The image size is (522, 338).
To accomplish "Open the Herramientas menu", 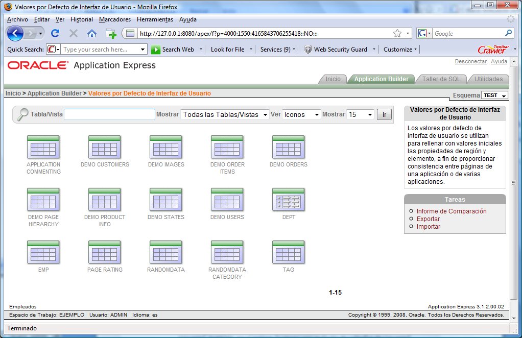I will (155, 19).
